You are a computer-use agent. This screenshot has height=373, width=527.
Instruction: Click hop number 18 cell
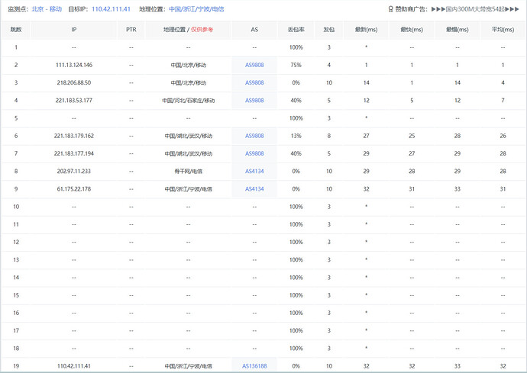16,349
